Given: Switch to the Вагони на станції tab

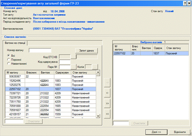Looking at the screenshot, I should 15,43.
